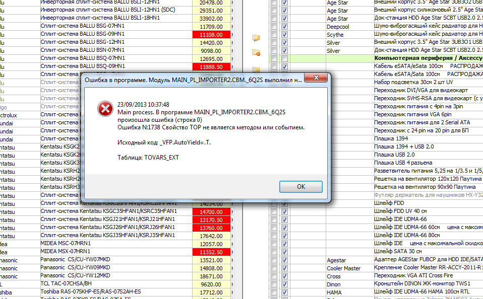483x299 pixels.
Task: Select the Dinon brand cell
Action: (x=349, y=284)
